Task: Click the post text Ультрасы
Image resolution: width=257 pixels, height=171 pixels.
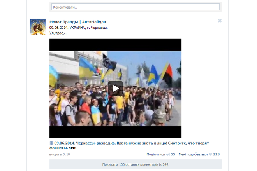Action: tap(58, 33)
